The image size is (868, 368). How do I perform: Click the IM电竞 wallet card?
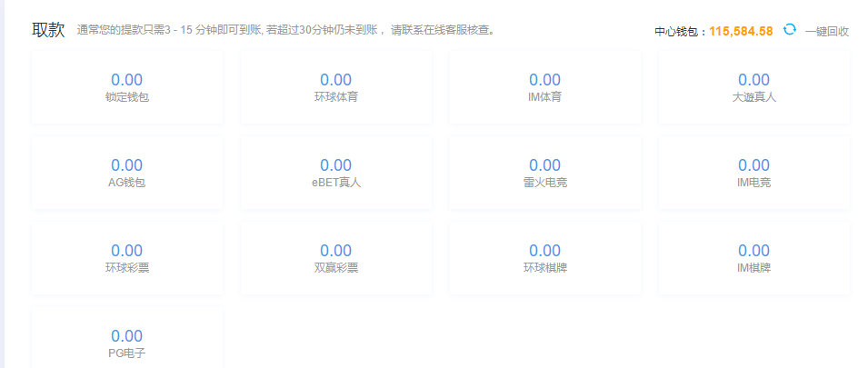tap(754, 173)
